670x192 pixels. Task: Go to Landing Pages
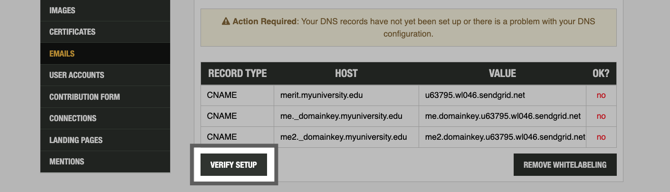coord(76,140)
